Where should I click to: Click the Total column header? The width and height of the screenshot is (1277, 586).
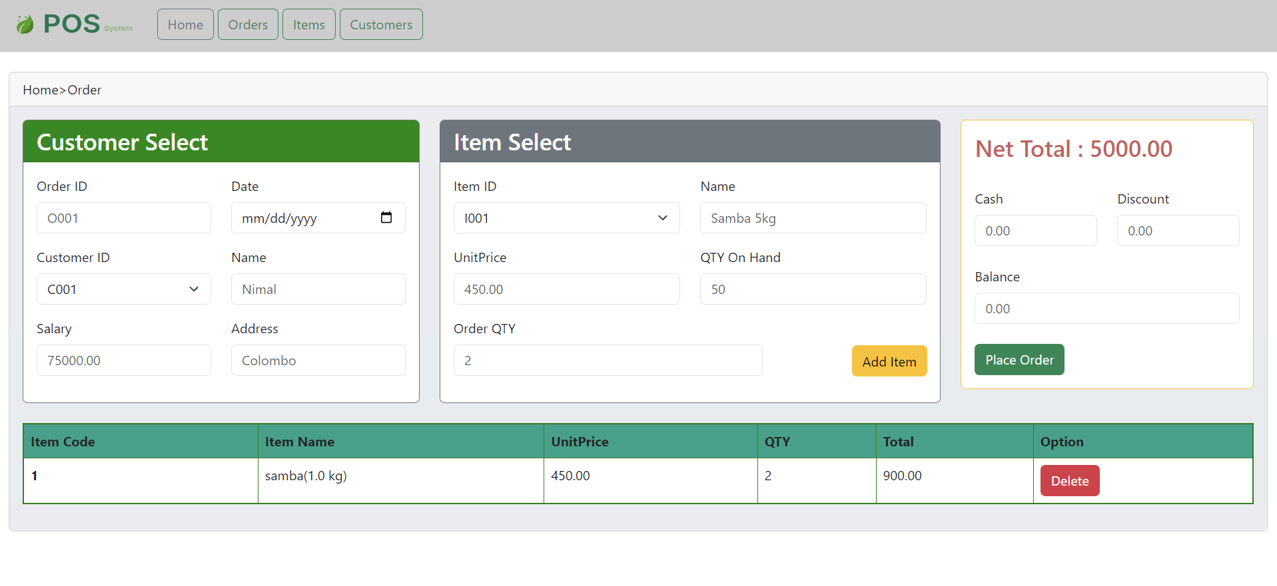[x=955, y=442]
